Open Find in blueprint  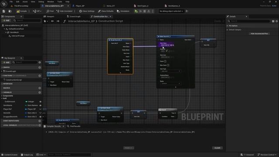tap(50, 11)
